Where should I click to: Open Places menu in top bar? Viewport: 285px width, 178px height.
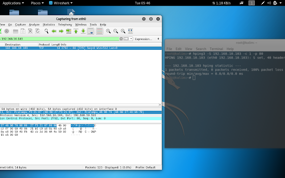tap(37, 3)
